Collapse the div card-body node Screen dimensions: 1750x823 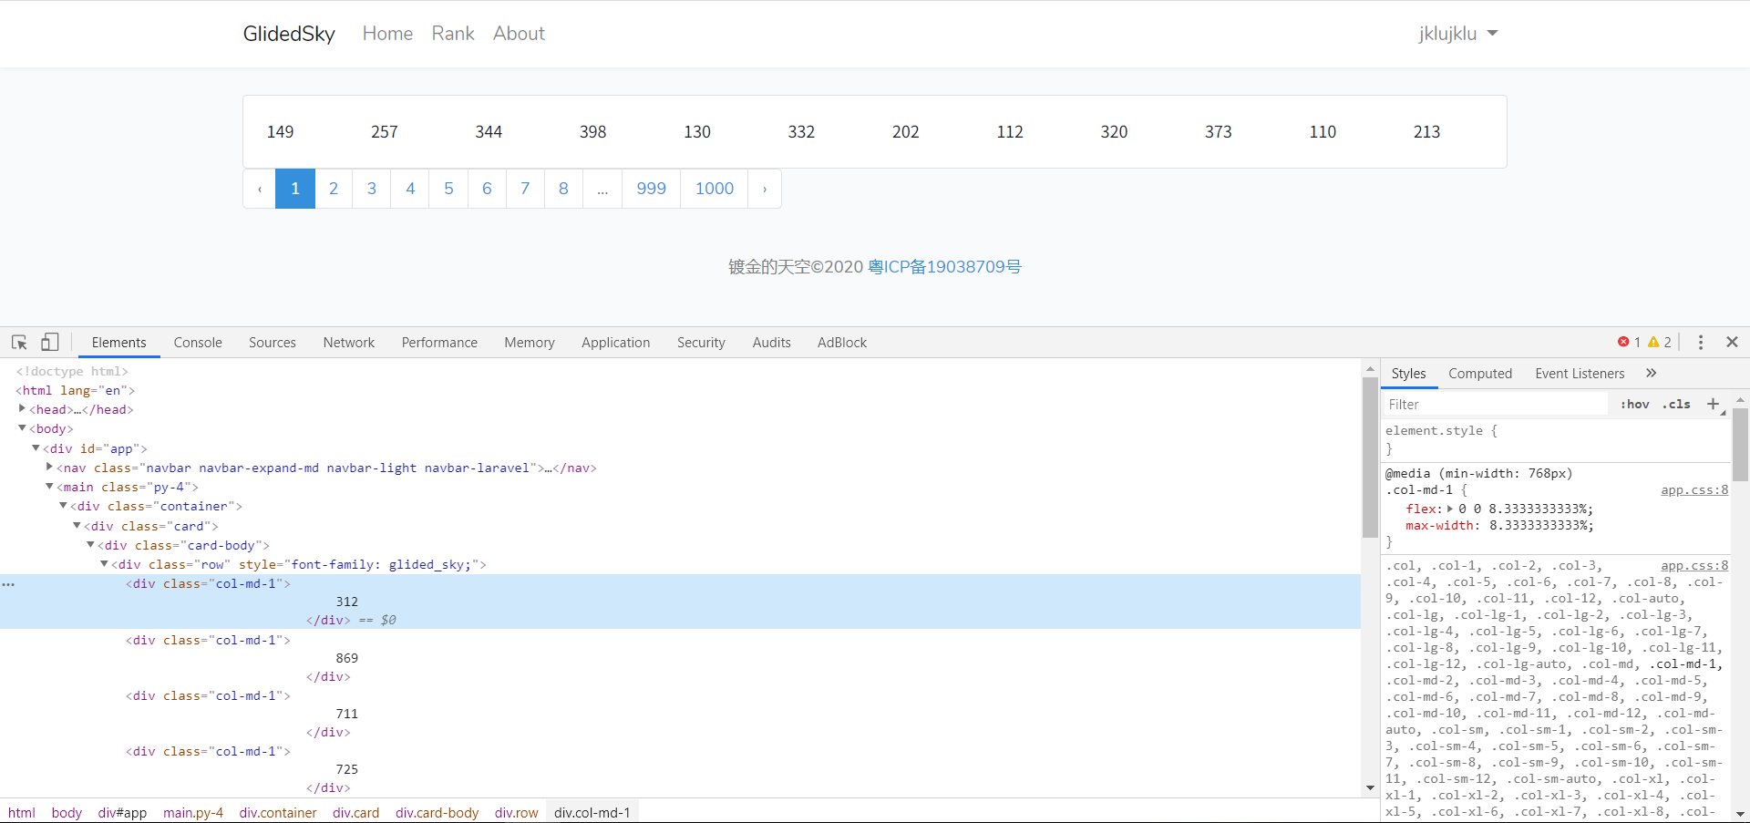90,544
